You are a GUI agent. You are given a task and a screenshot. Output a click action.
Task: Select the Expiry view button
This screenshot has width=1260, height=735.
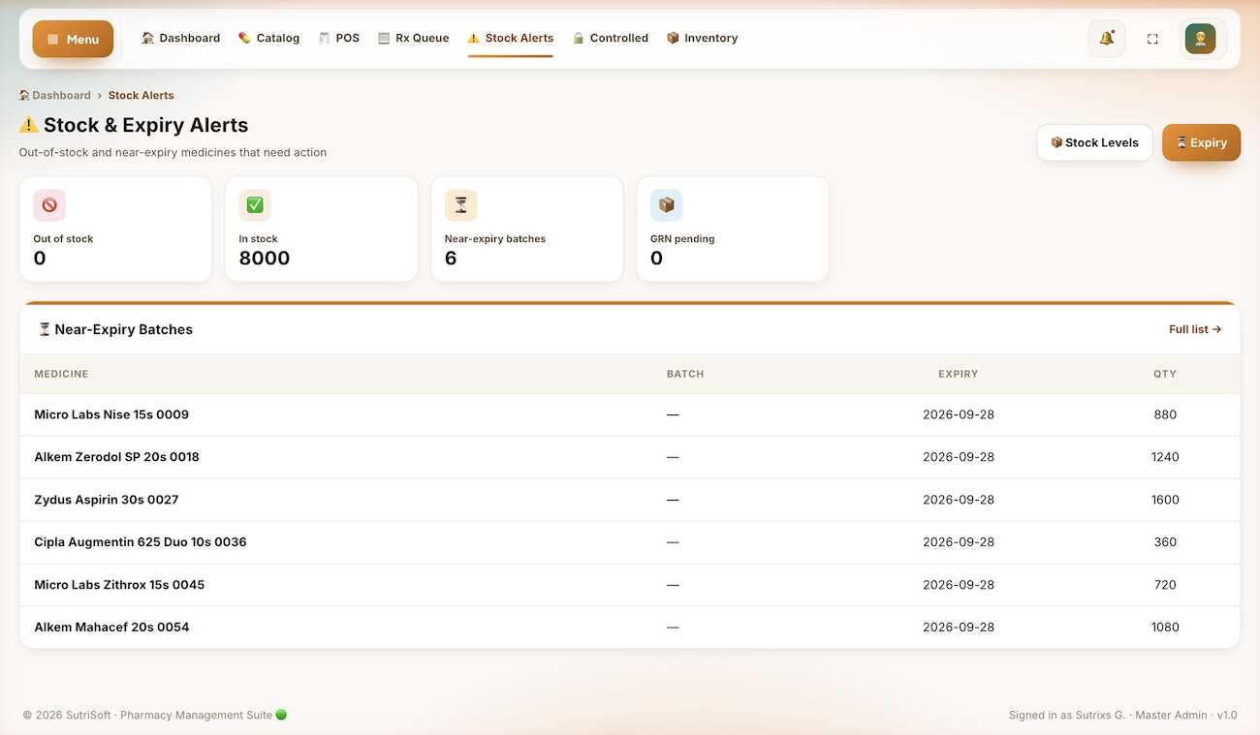pos(1201,142)
